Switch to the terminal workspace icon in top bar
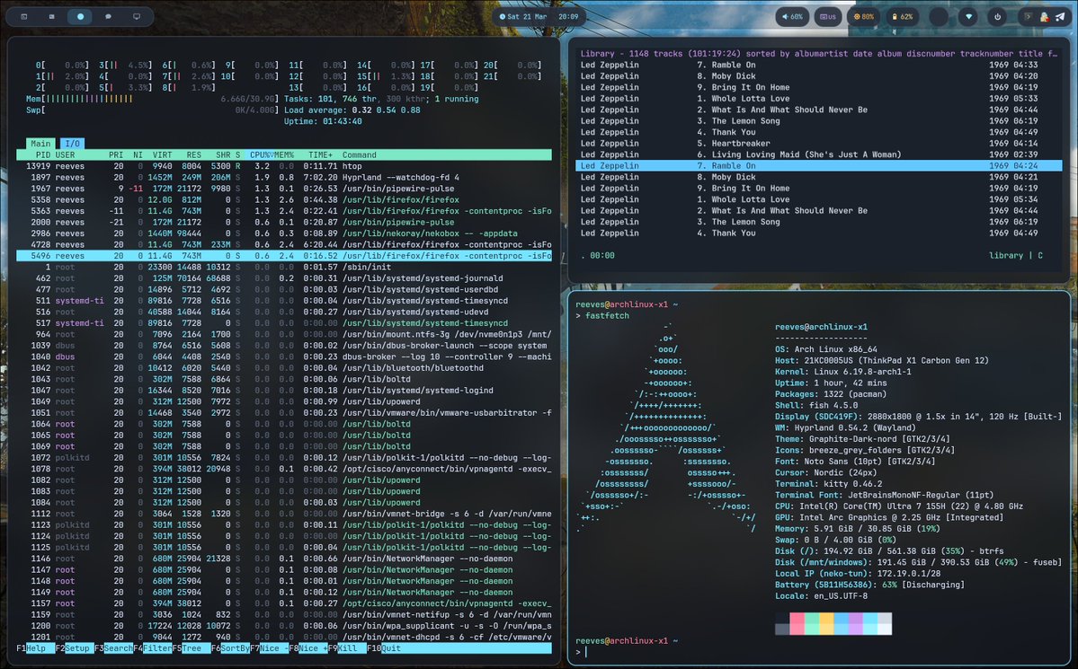1078x669 pixels. point(23,16)
